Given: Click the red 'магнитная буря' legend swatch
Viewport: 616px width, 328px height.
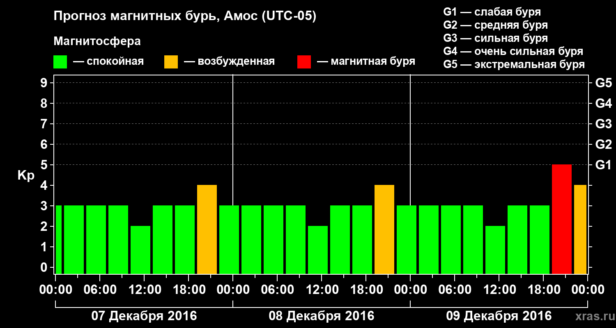Looking at the screenshot, I should tap(304, 62).
